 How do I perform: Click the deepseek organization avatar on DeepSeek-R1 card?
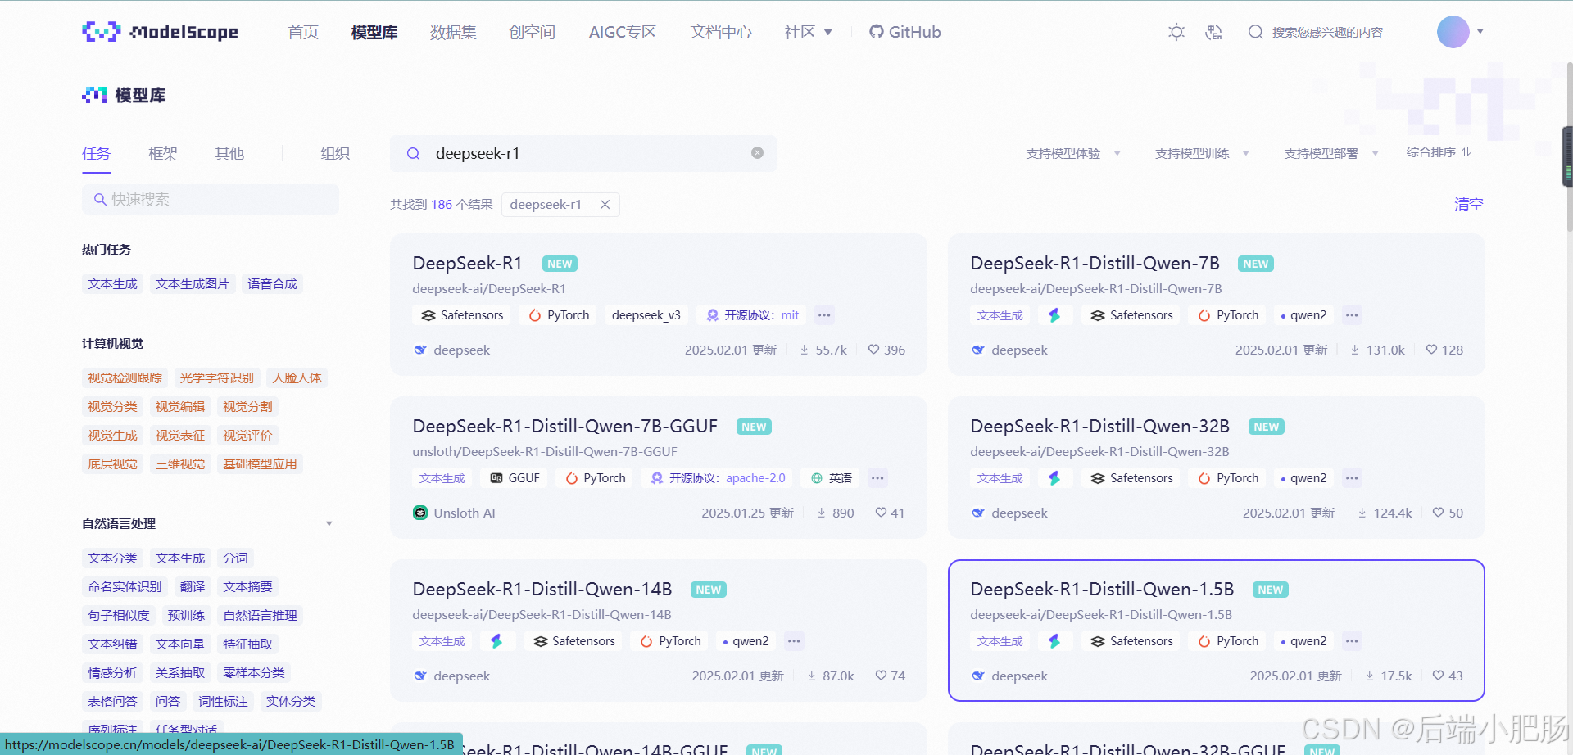click(x=419, y=350)
